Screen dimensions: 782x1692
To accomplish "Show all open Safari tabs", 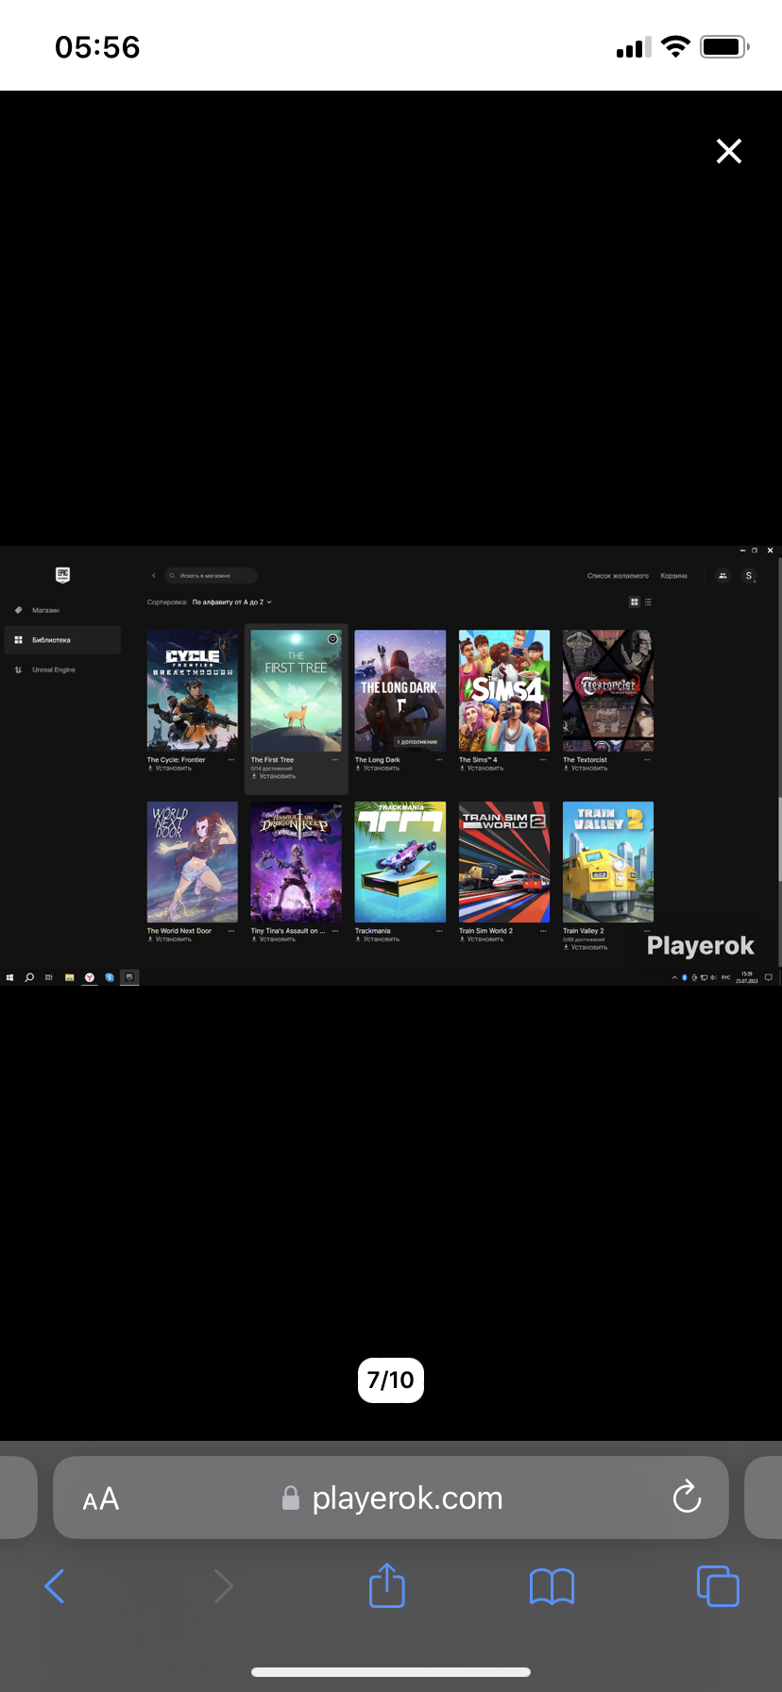I will [718, 1586].
